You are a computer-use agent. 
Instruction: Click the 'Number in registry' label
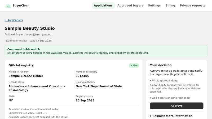[x=86, y=72]
